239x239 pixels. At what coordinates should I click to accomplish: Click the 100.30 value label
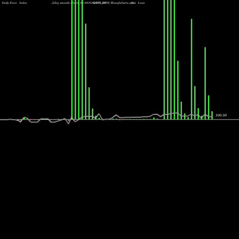[x=221, y=115]
